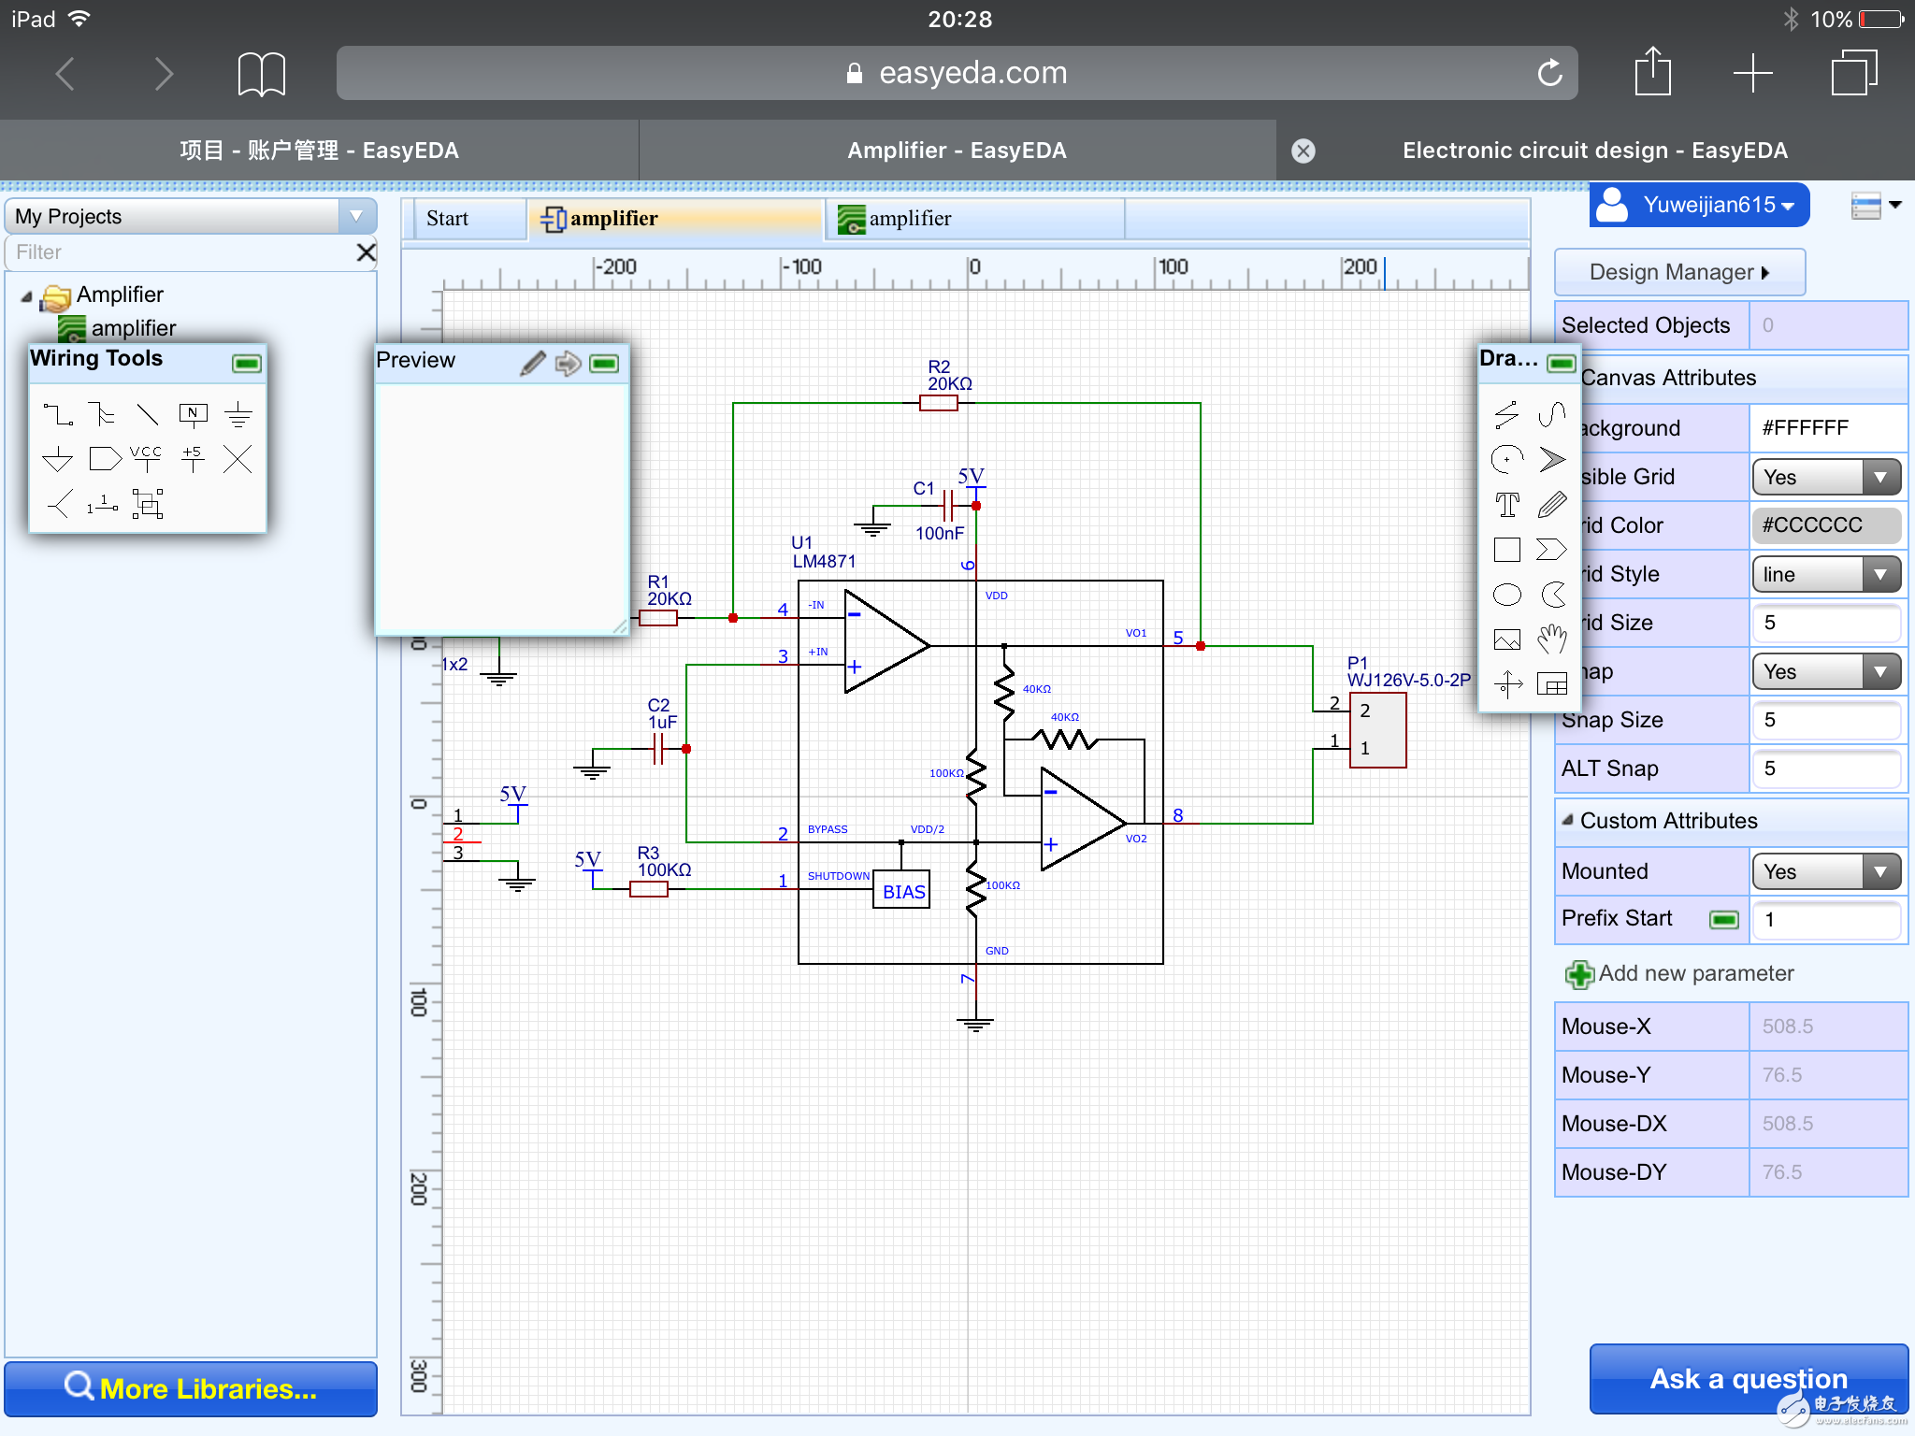The image size is (1915, 1436).
Task: Select the Bus Entry wiring tool
Action: (148, 414)
